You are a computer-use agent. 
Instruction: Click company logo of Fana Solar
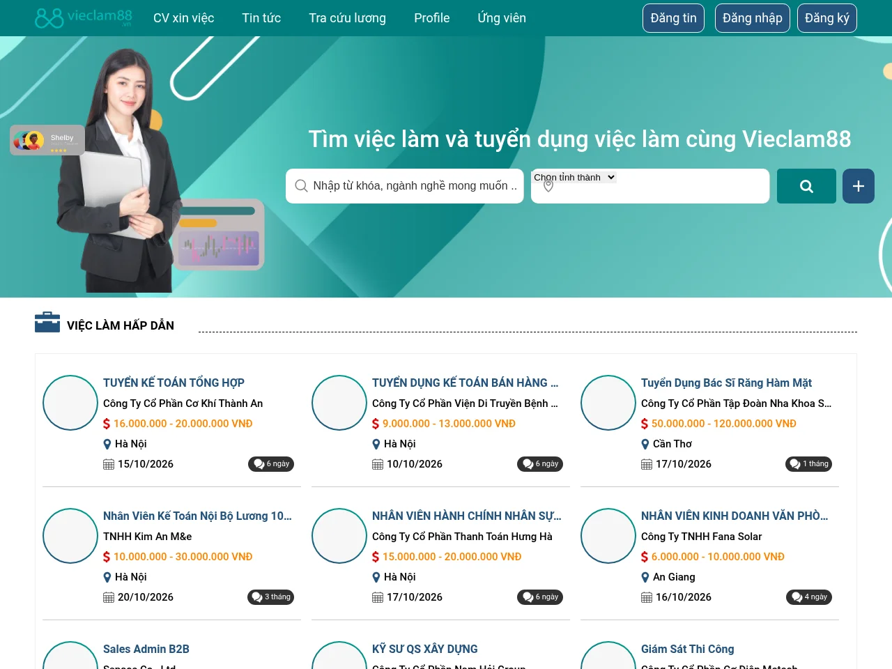(x=608, y=536)
